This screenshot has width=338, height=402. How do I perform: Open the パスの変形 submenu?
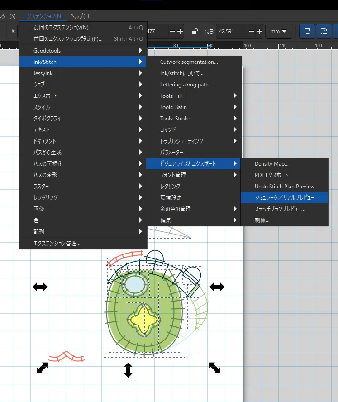(x=83, y=175)
